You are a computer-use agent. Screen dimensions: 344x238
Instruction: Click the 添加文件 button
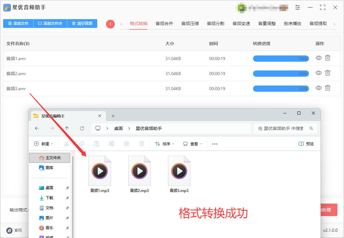[18, 23]
